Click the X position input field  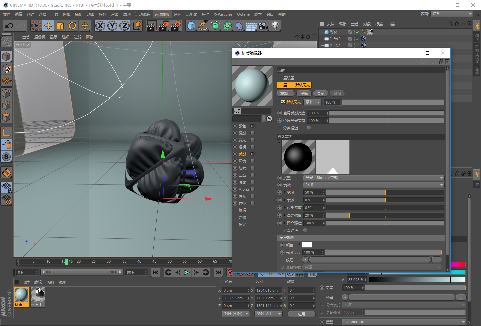236,290
